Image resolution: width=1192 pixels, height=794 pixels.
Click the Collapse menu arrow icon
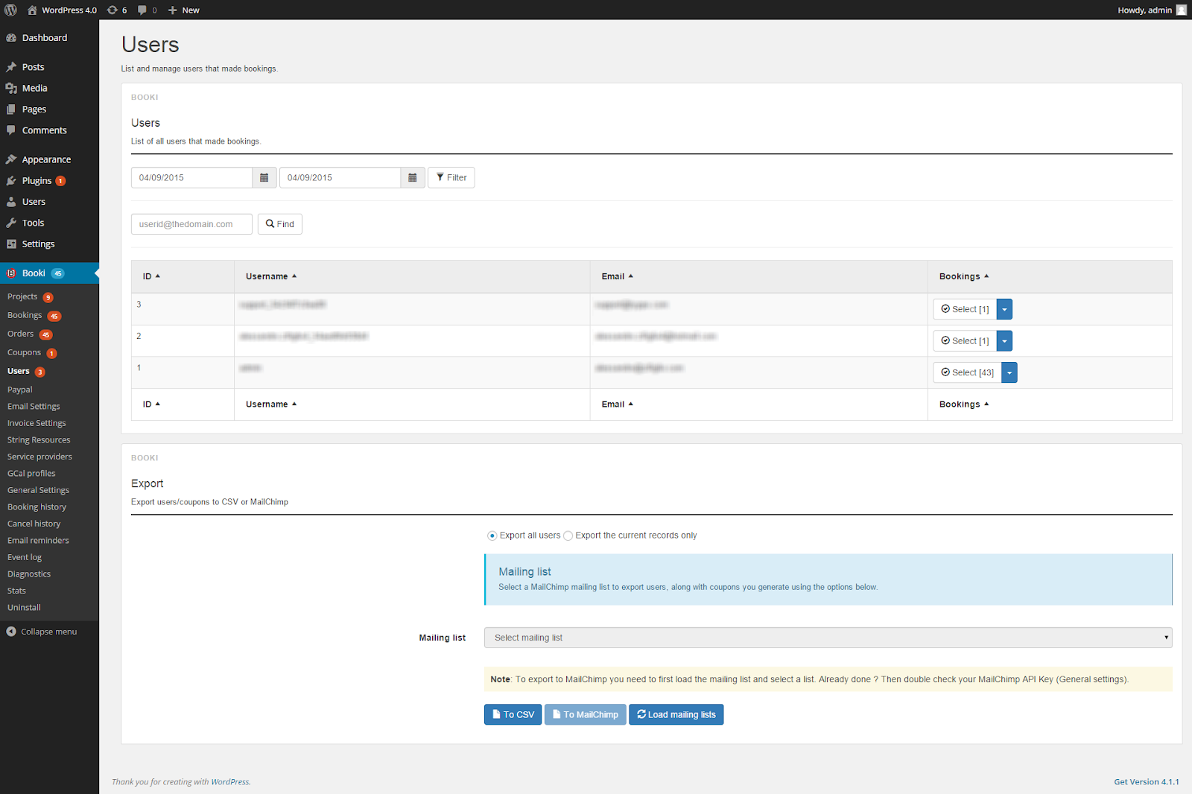[x=11, y=632]
